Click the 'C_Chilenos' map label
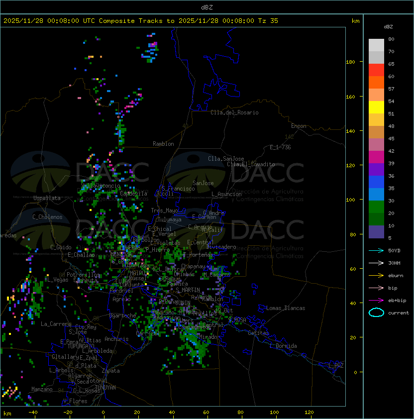Image resolution: width=414 pixels, height=419 pixels. tap(47, 217)
